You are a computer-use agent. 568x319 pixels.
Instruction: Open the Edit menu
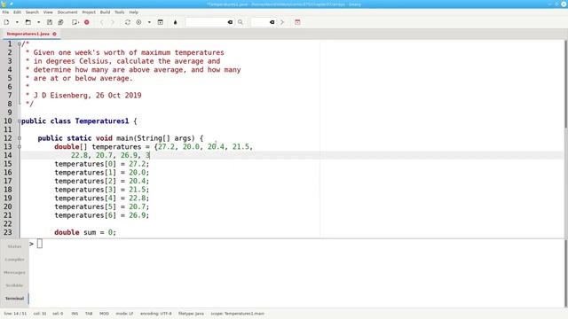[x=17, y=12]
